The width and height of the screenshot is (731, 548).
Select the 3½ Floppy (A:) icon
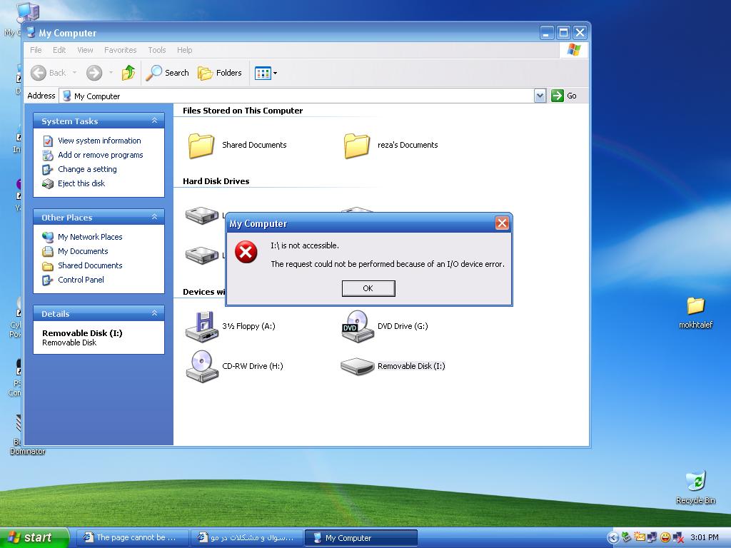coord(201,326)
